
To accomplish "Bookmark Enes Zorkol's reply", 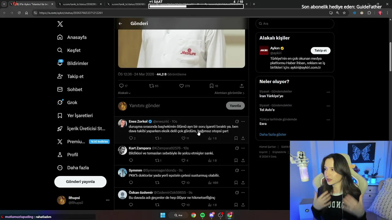I will pyautogui.click(x=236, y=138).
